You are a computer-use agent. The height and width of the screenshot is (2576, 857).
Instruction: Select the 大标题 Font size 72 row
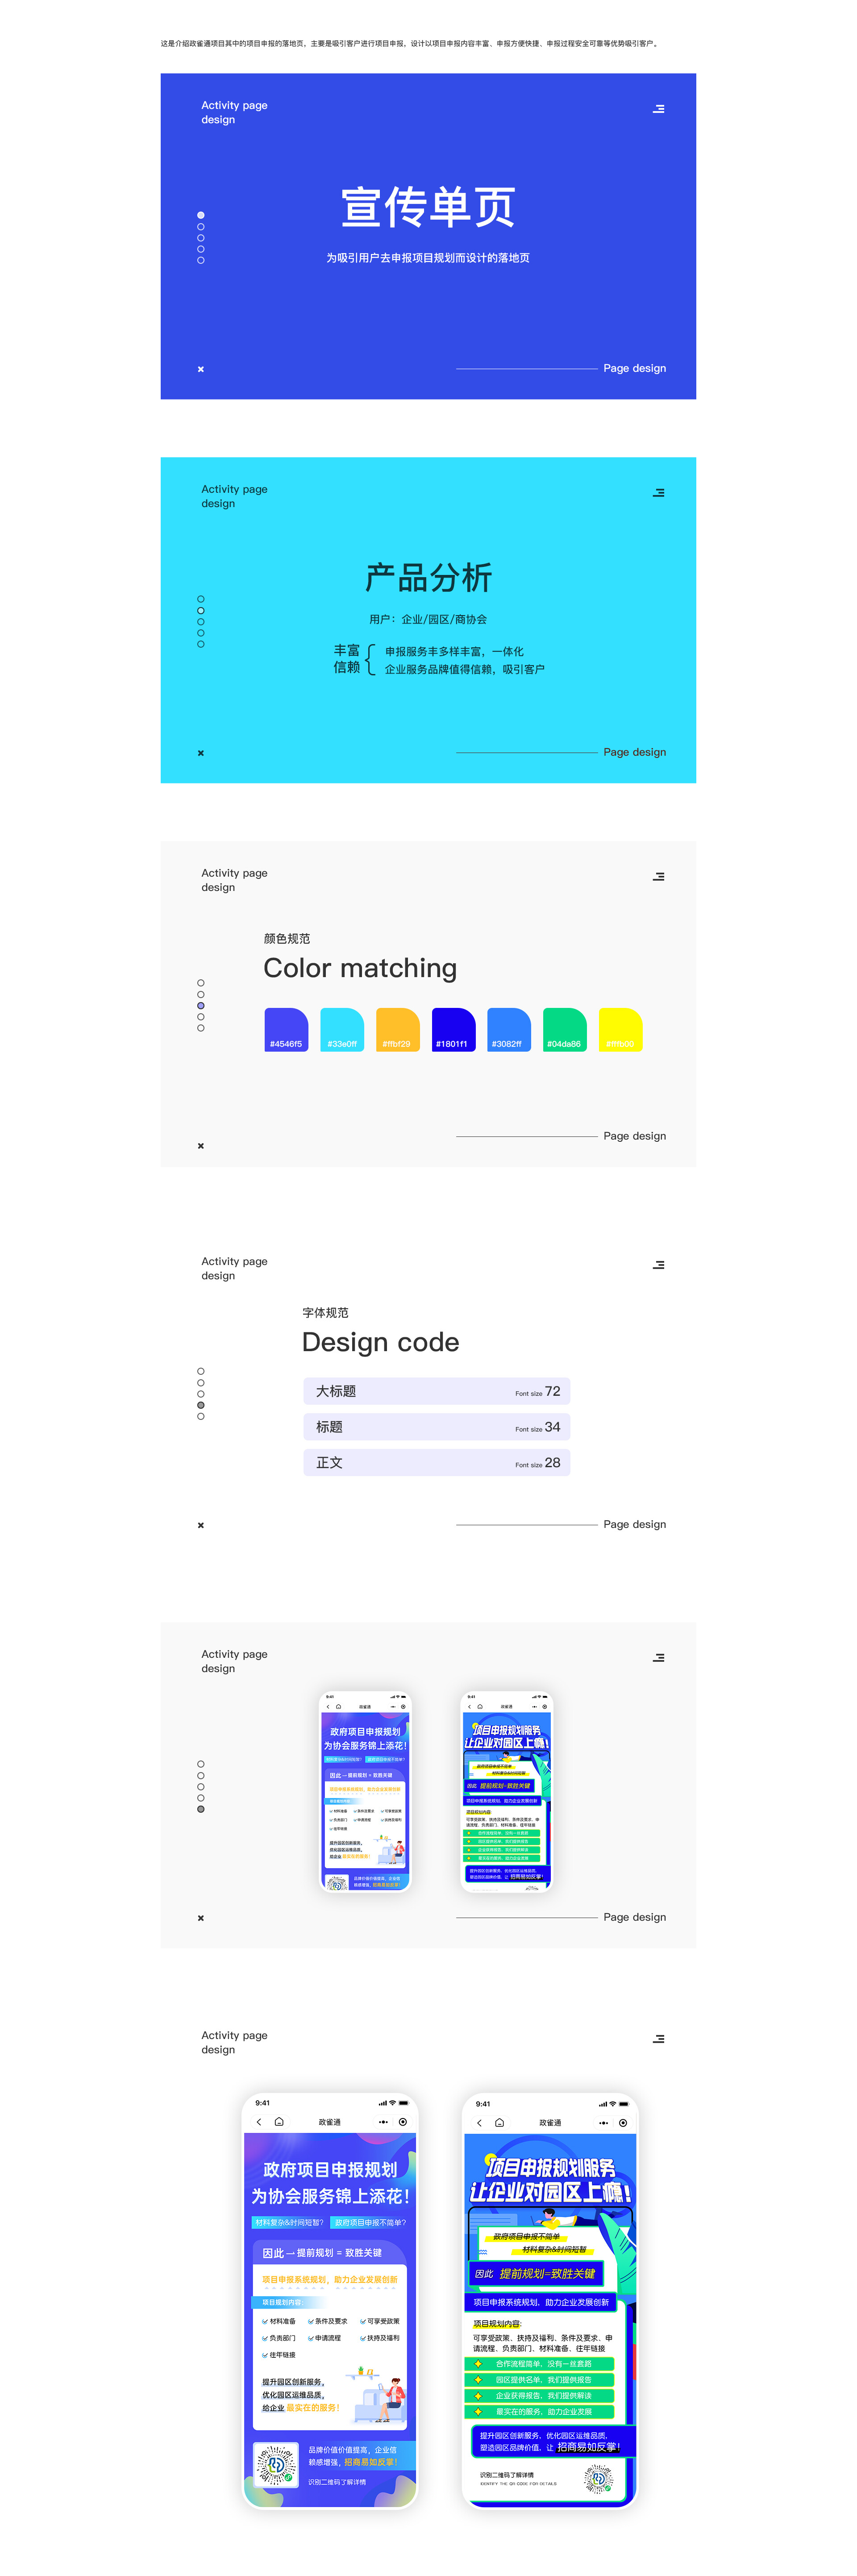coord(437,1391)
